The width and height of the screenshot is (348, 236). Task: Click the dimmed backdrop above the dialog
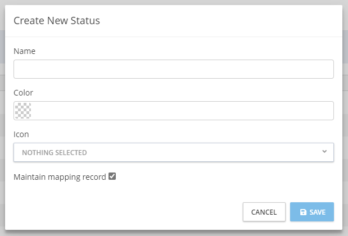(x=169, y=2)
